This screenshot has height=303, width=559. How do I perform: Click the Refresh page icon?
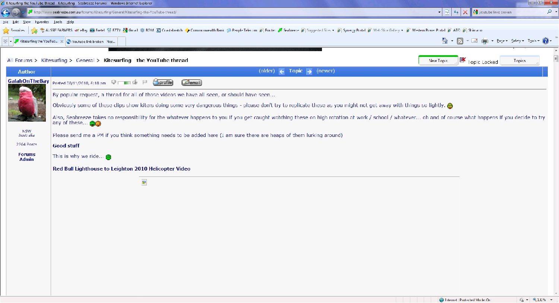[456, 12]
